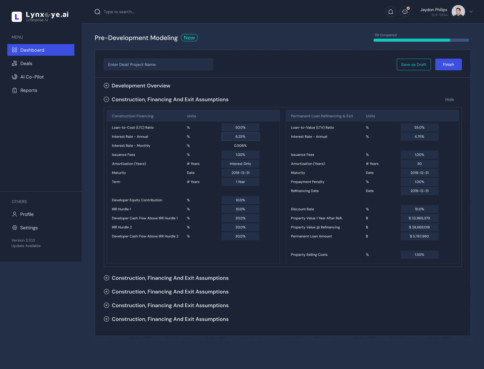The image size is (484, 369).
Task: Click the Lynxeye.ai logo icon
Action: click(x=17, y=17)
